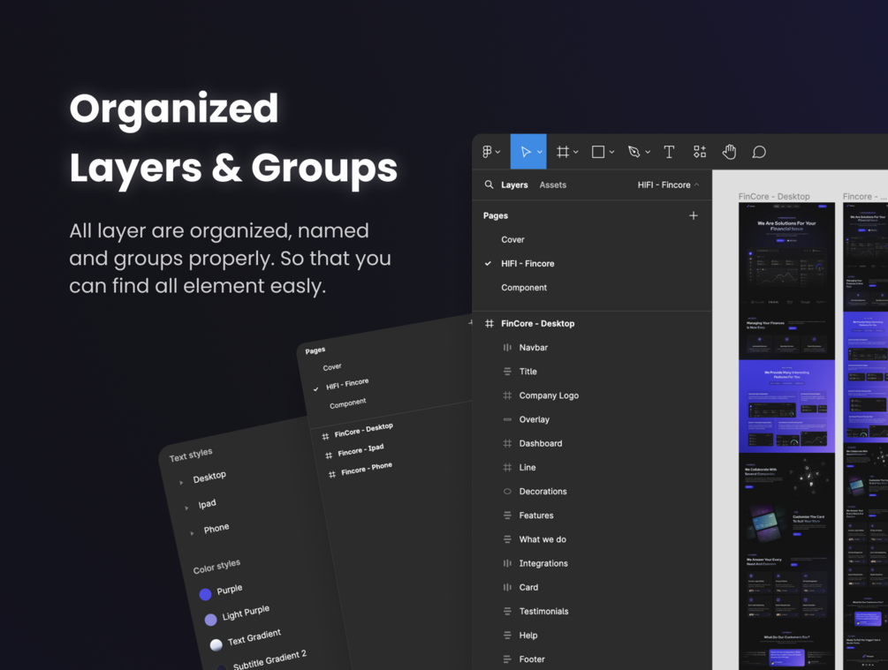Open the Cover page

point(512,239)
